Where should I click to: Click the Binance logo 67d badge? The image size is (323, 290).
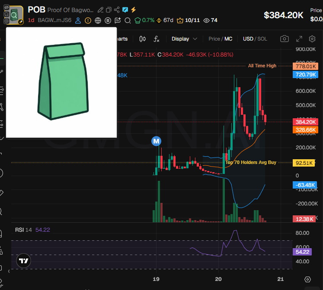pos(165,20)
